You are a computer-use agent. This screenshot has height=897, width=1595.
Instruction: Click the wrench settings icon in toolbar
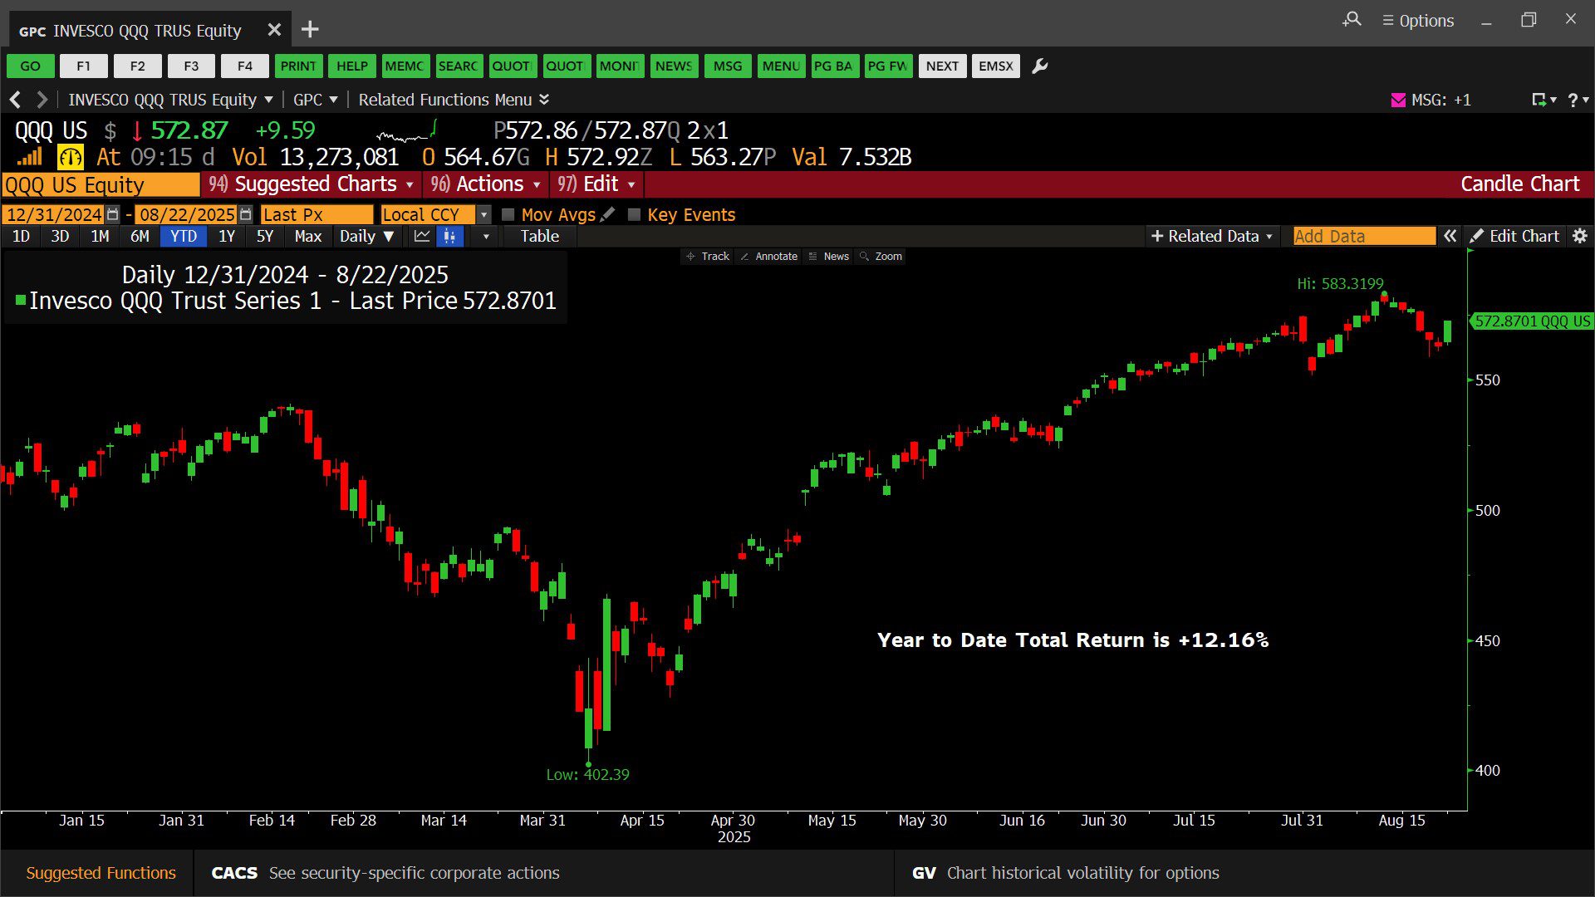pyautogui.click(x=1039, y=66)
